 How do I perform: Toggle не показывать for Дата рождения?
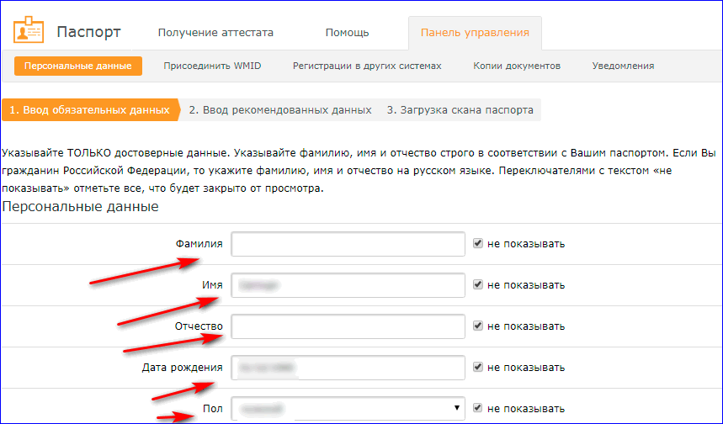pos(478,368)
